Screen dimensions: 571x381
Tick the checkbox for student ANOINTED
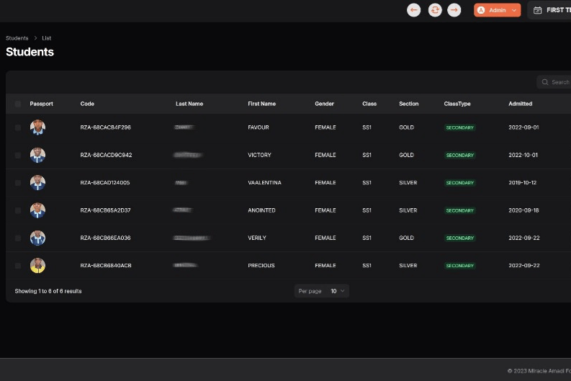18,210
